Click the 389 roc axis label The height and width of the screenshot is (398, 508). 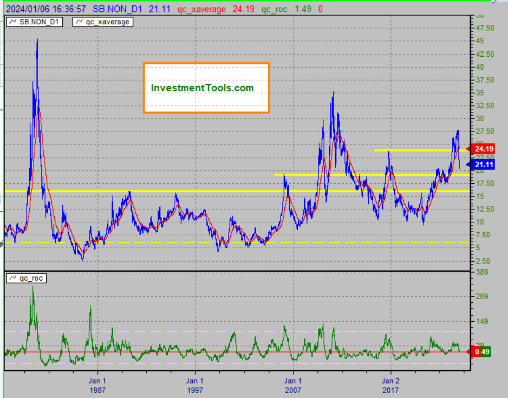(482, 272)
